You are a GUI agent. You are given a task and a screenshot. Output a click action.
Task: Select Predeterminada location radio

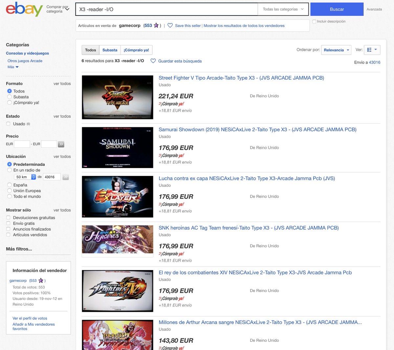click(9, 164)
